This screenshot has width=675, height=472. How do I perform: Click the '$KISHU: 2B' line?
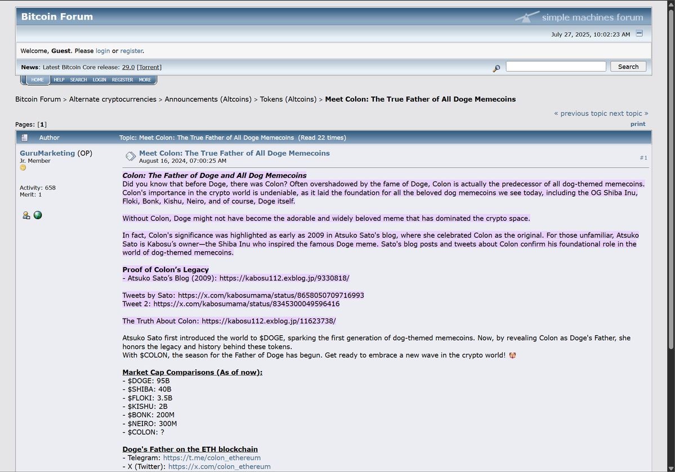(145, 407)
